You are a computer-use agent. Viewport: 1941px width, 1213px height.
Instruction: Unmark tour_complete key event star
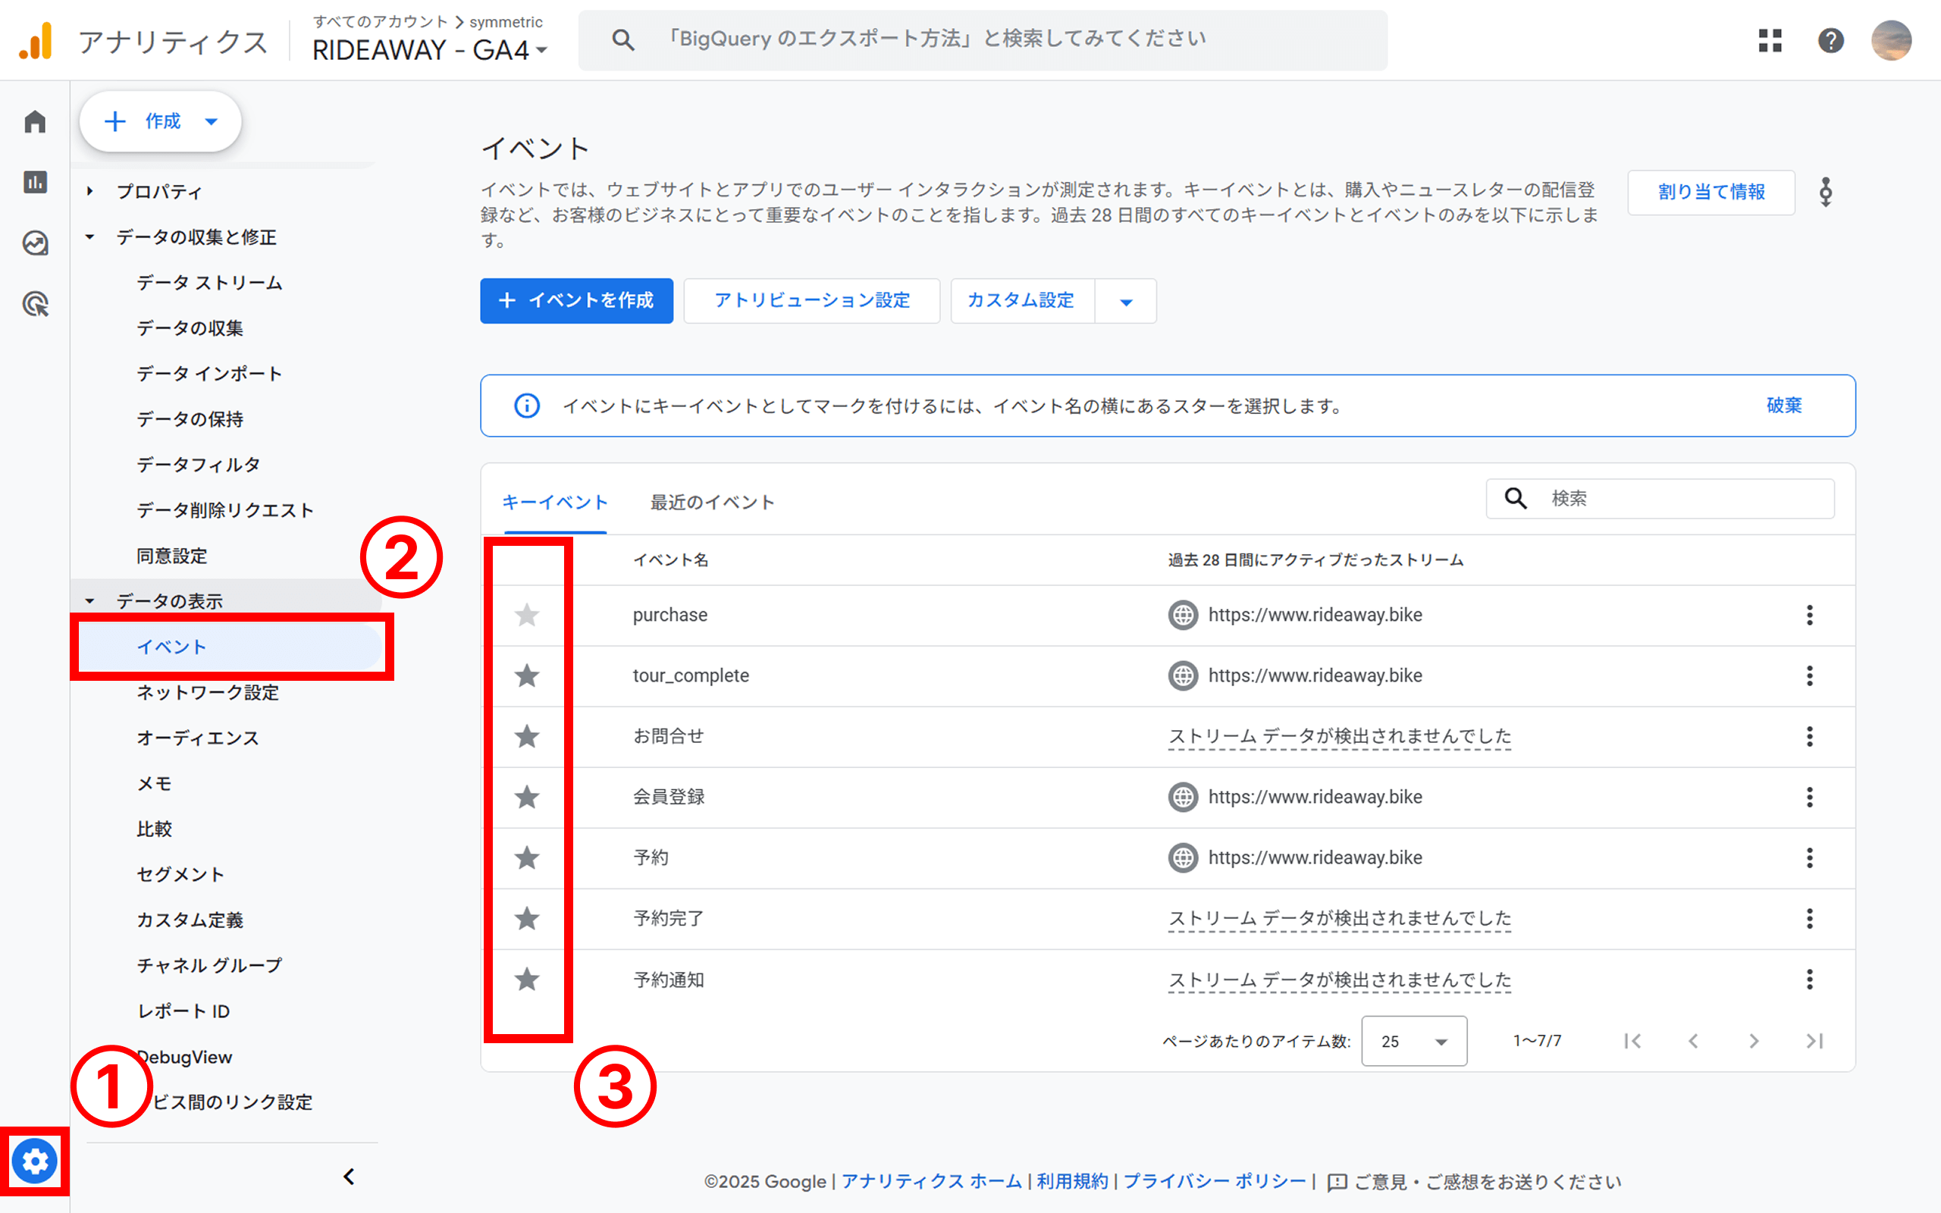(x=527, y=675)
